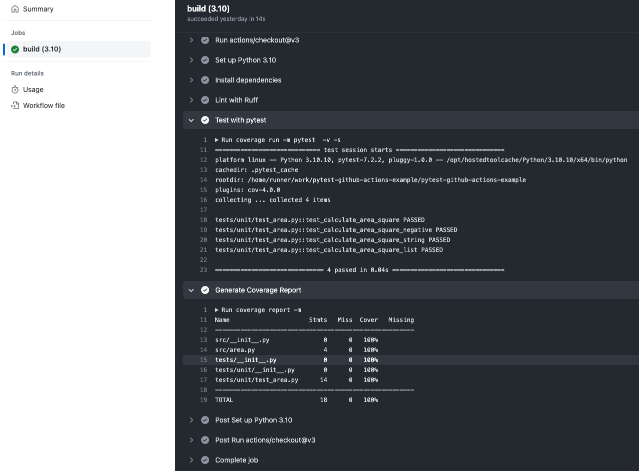The width and height of the screenshot is (639, 471).
Task: Collapse the Generate Coverage Report step
Action: (x=191, y=289)
